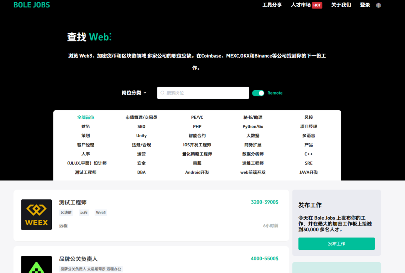The width and height of the screenshot is (405, 273).
Task: Select 商务扩展 category
Action: [253, 145]
